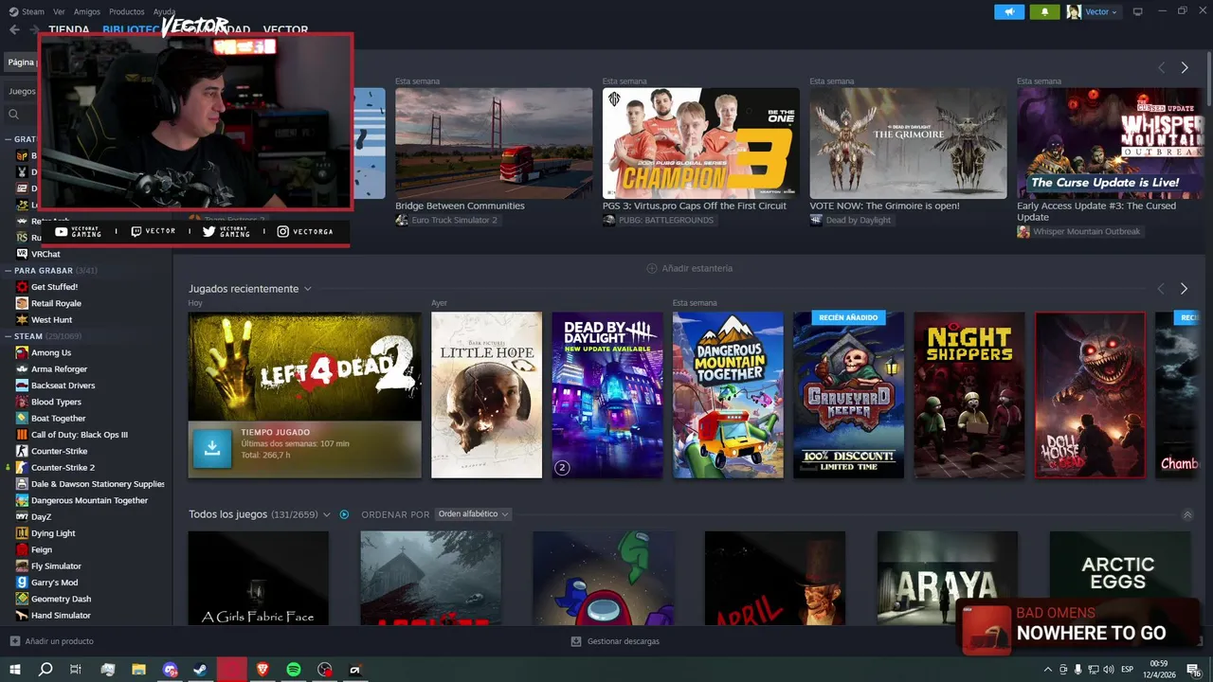Collapse the PARA GRABAR category
Image resolution: width=1213 pixels, height=682 pixels.
coord(8,271)
